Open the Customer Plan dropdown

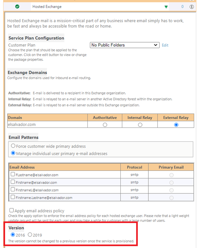pyautogui.click(x=125, y=45)
